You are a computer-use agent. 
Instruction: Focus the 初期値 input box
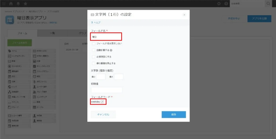click(107, 90)
